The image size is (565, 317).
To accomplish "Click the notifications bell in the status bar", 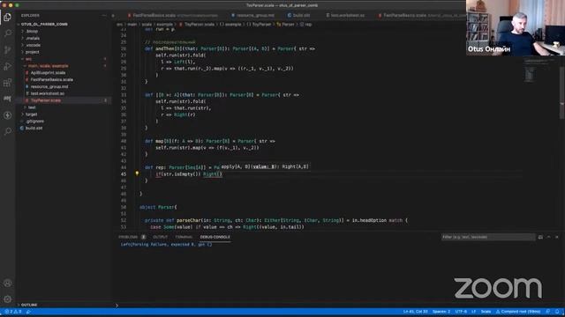I will click(557, 312).
